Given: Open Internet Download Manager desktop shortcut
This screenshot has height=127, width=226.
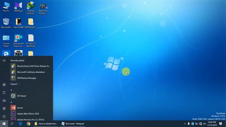Looking at the screenshot, I should pyautogui.click(x=31, y=8).
